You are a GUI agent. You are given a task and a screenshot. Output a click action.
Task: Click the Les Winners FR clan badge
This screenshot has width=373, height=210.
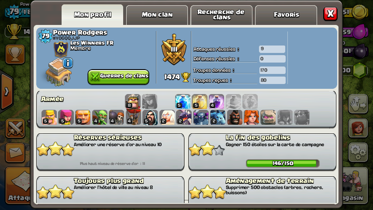click(61, 49)
